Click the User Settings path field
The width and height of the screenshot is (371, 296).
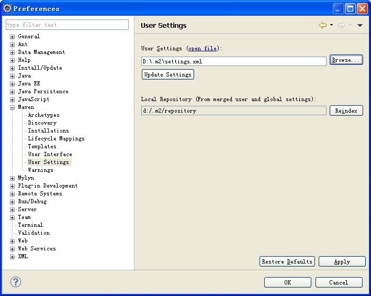[234, 61]
